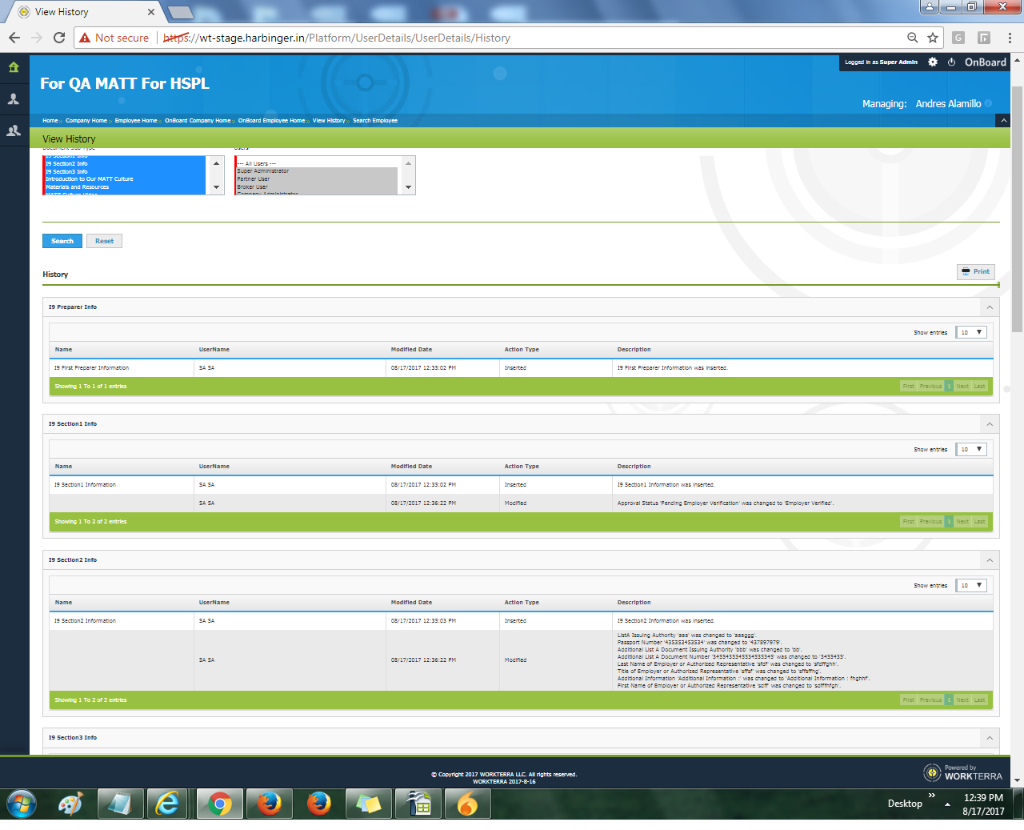Click the single-user icon in left sidebar
Screen dimensions: 1024x830
pyautogui.click(x=14, y=99)
